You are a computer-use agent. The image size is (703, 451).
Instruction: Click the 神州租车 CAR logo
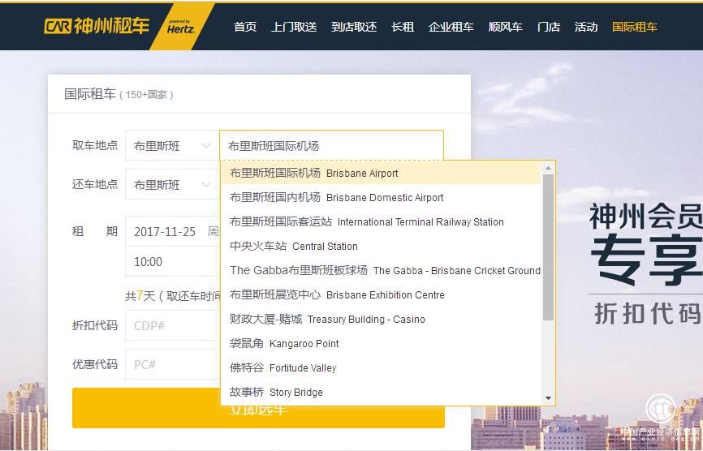point(97,26)
